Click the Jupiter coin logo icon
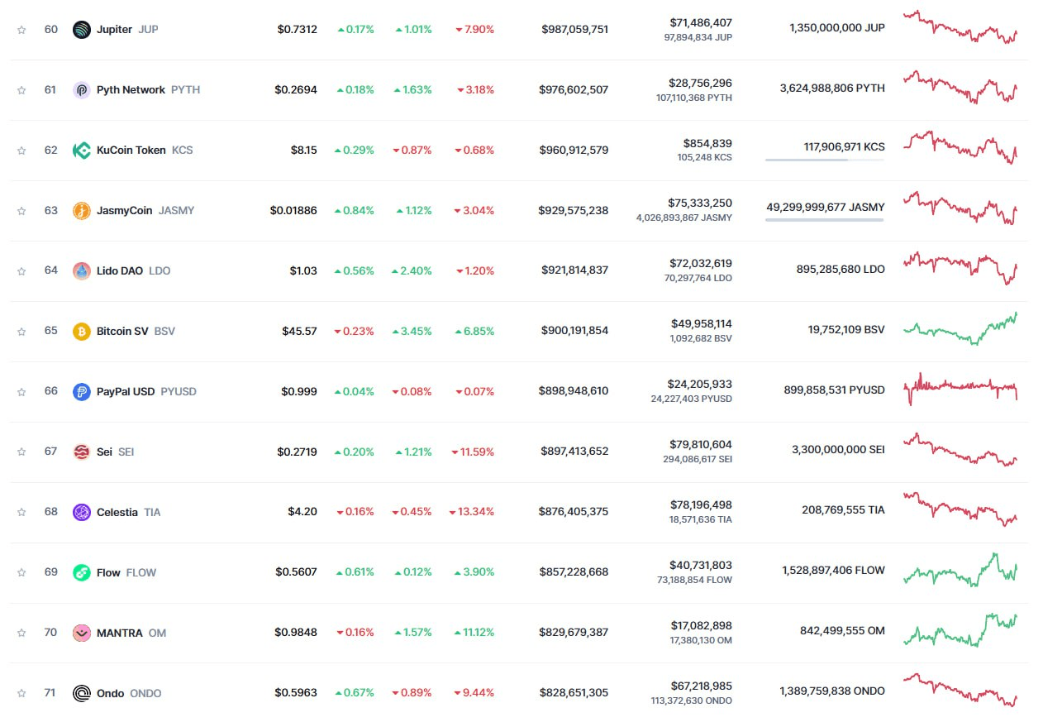 pos(82,30)
